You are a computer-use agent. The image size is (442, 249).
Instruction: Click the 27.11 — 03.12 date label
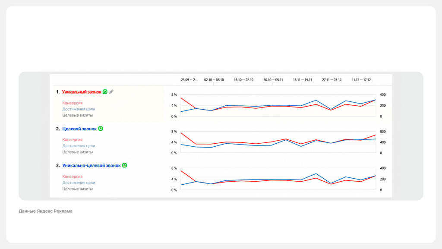(332, 80)
